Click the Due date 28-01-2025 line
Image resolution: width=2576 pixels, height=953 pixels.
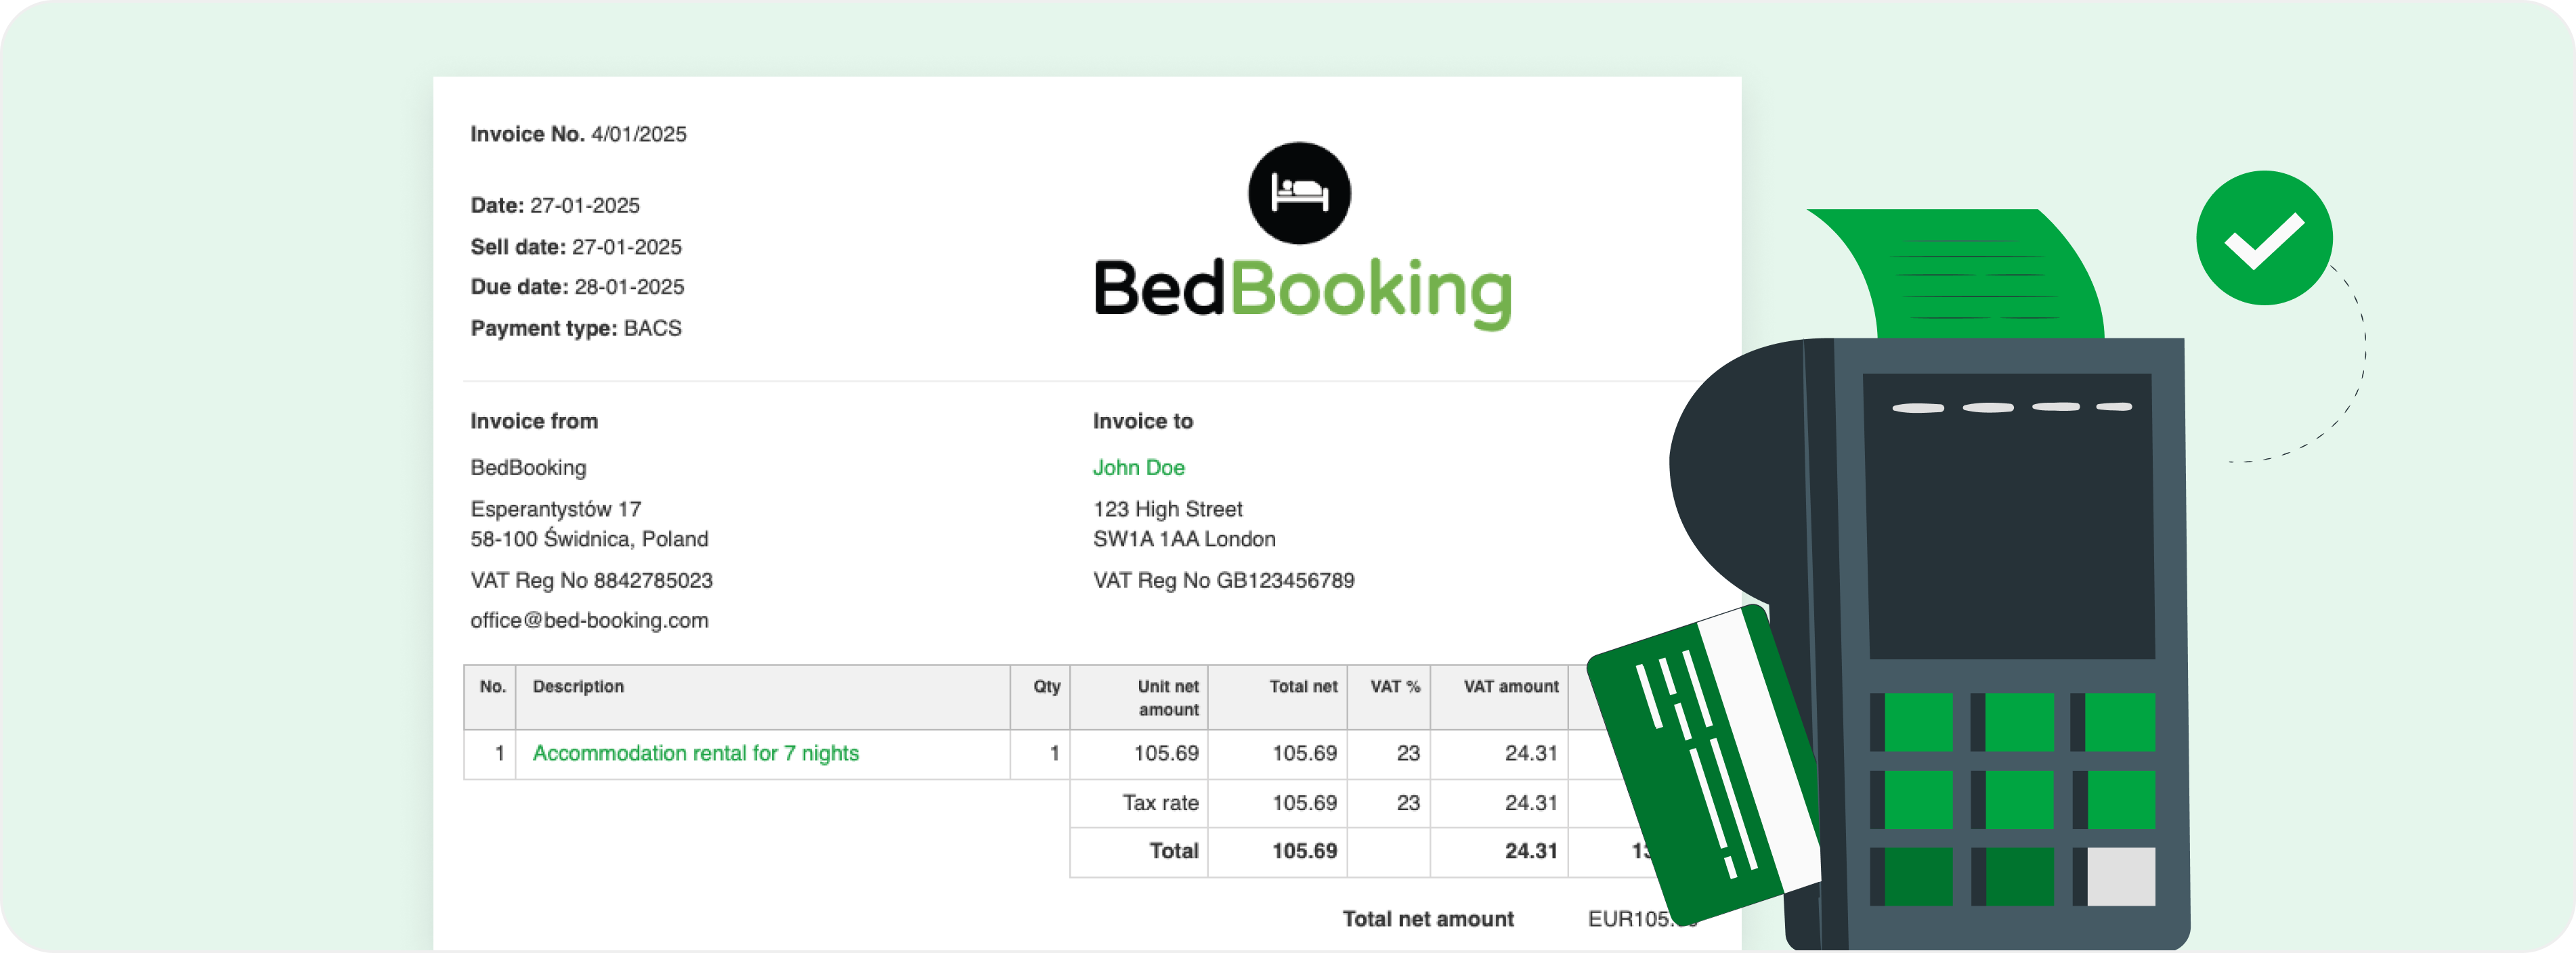tap(577, 287)
